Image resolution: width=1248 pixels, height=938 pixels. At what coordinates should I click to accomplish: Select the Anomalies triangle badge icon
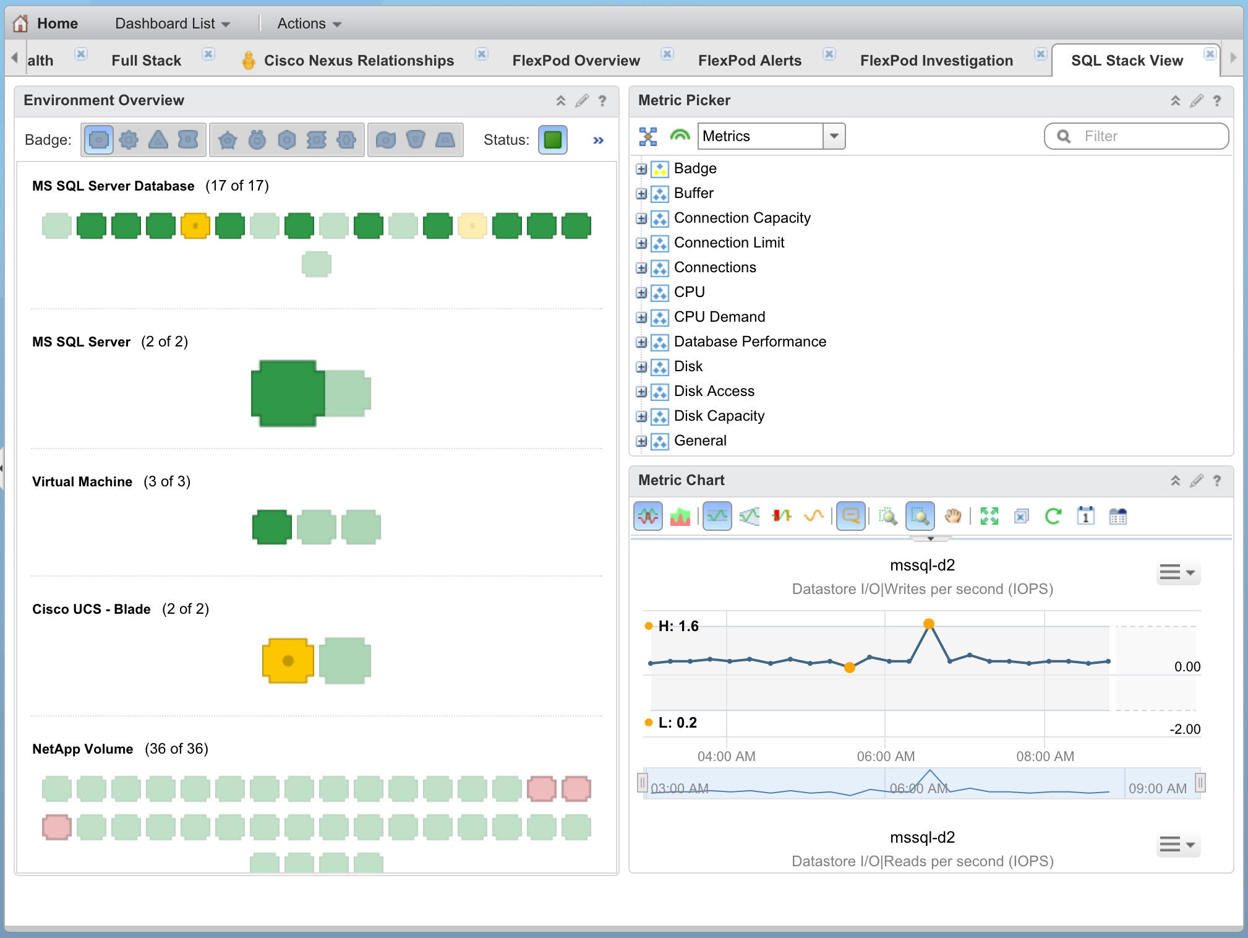click(x=158, y=140)
